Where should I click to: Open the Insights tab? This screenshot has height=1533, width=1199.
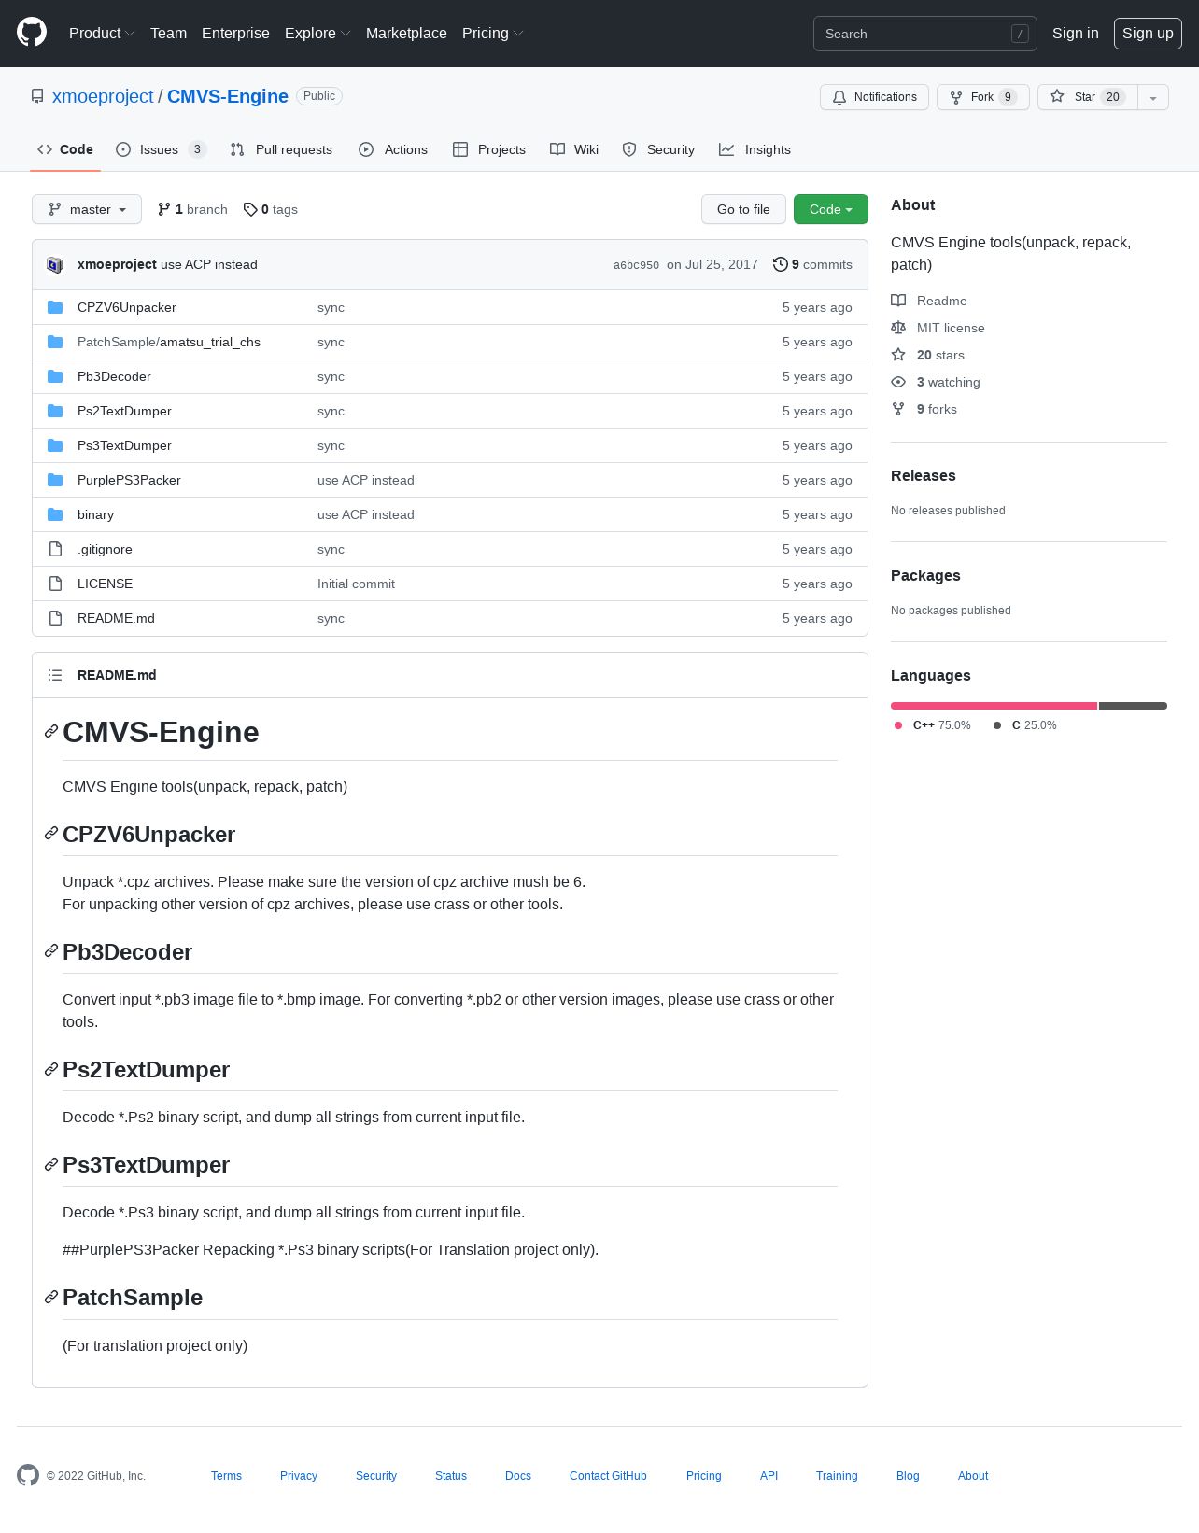pyautogui.click(x=755, y=149)
